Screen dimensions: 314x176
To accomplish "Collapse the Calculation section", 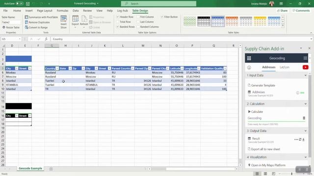I will click(306, 104).
